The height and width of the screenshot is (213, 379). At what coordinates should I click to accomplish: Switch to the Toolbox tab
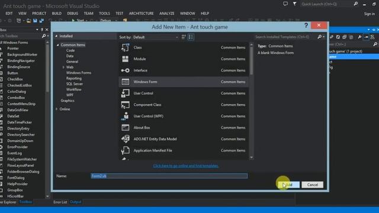[25, 202]
